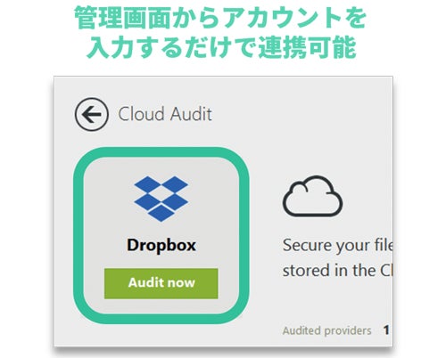Select the green-bordered Dropbox provider tile
This screenshot has height=358, width=446.
click(161, 235)
